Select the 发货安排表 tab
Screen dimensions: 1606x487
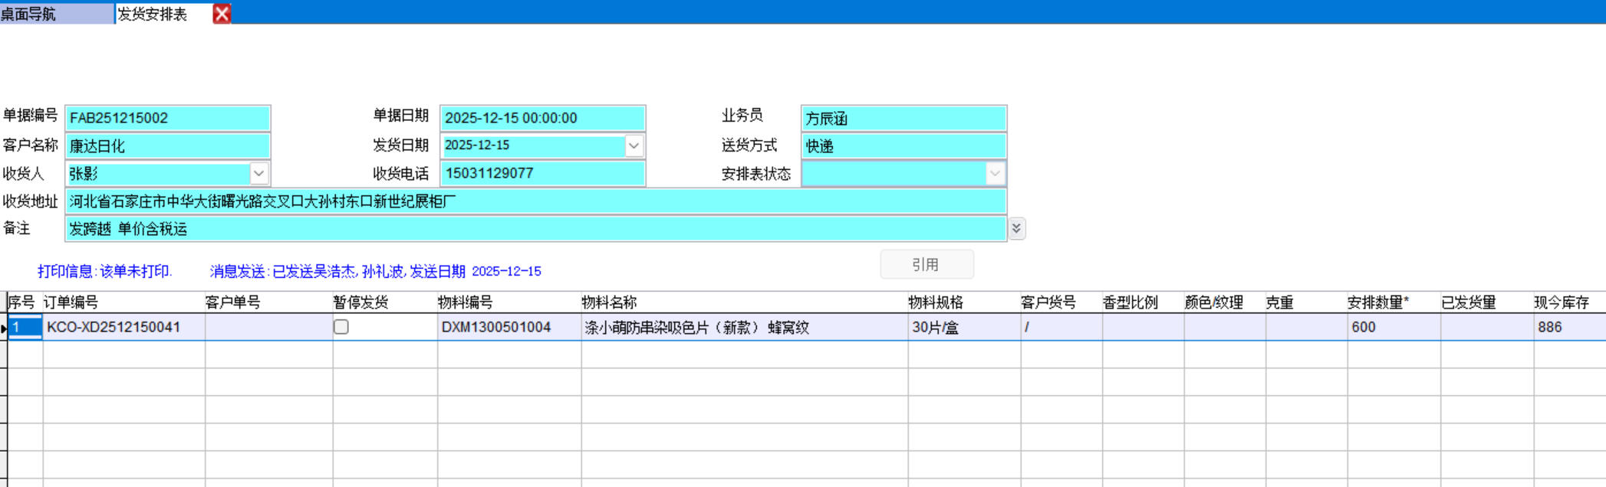point(163,14)
